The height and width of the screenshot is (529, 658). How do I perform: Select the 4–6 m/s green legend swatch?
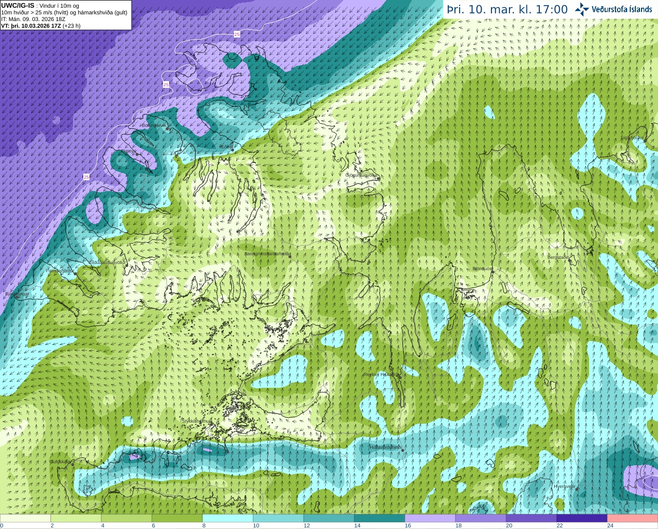coord(126,518)
